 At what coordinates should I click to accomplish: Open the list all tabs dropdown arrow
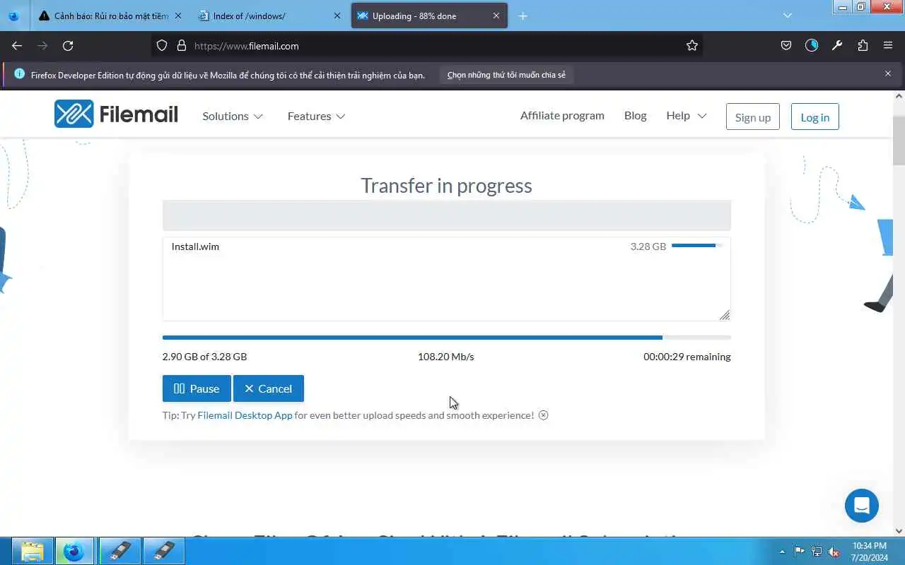[x=788, y=16]
